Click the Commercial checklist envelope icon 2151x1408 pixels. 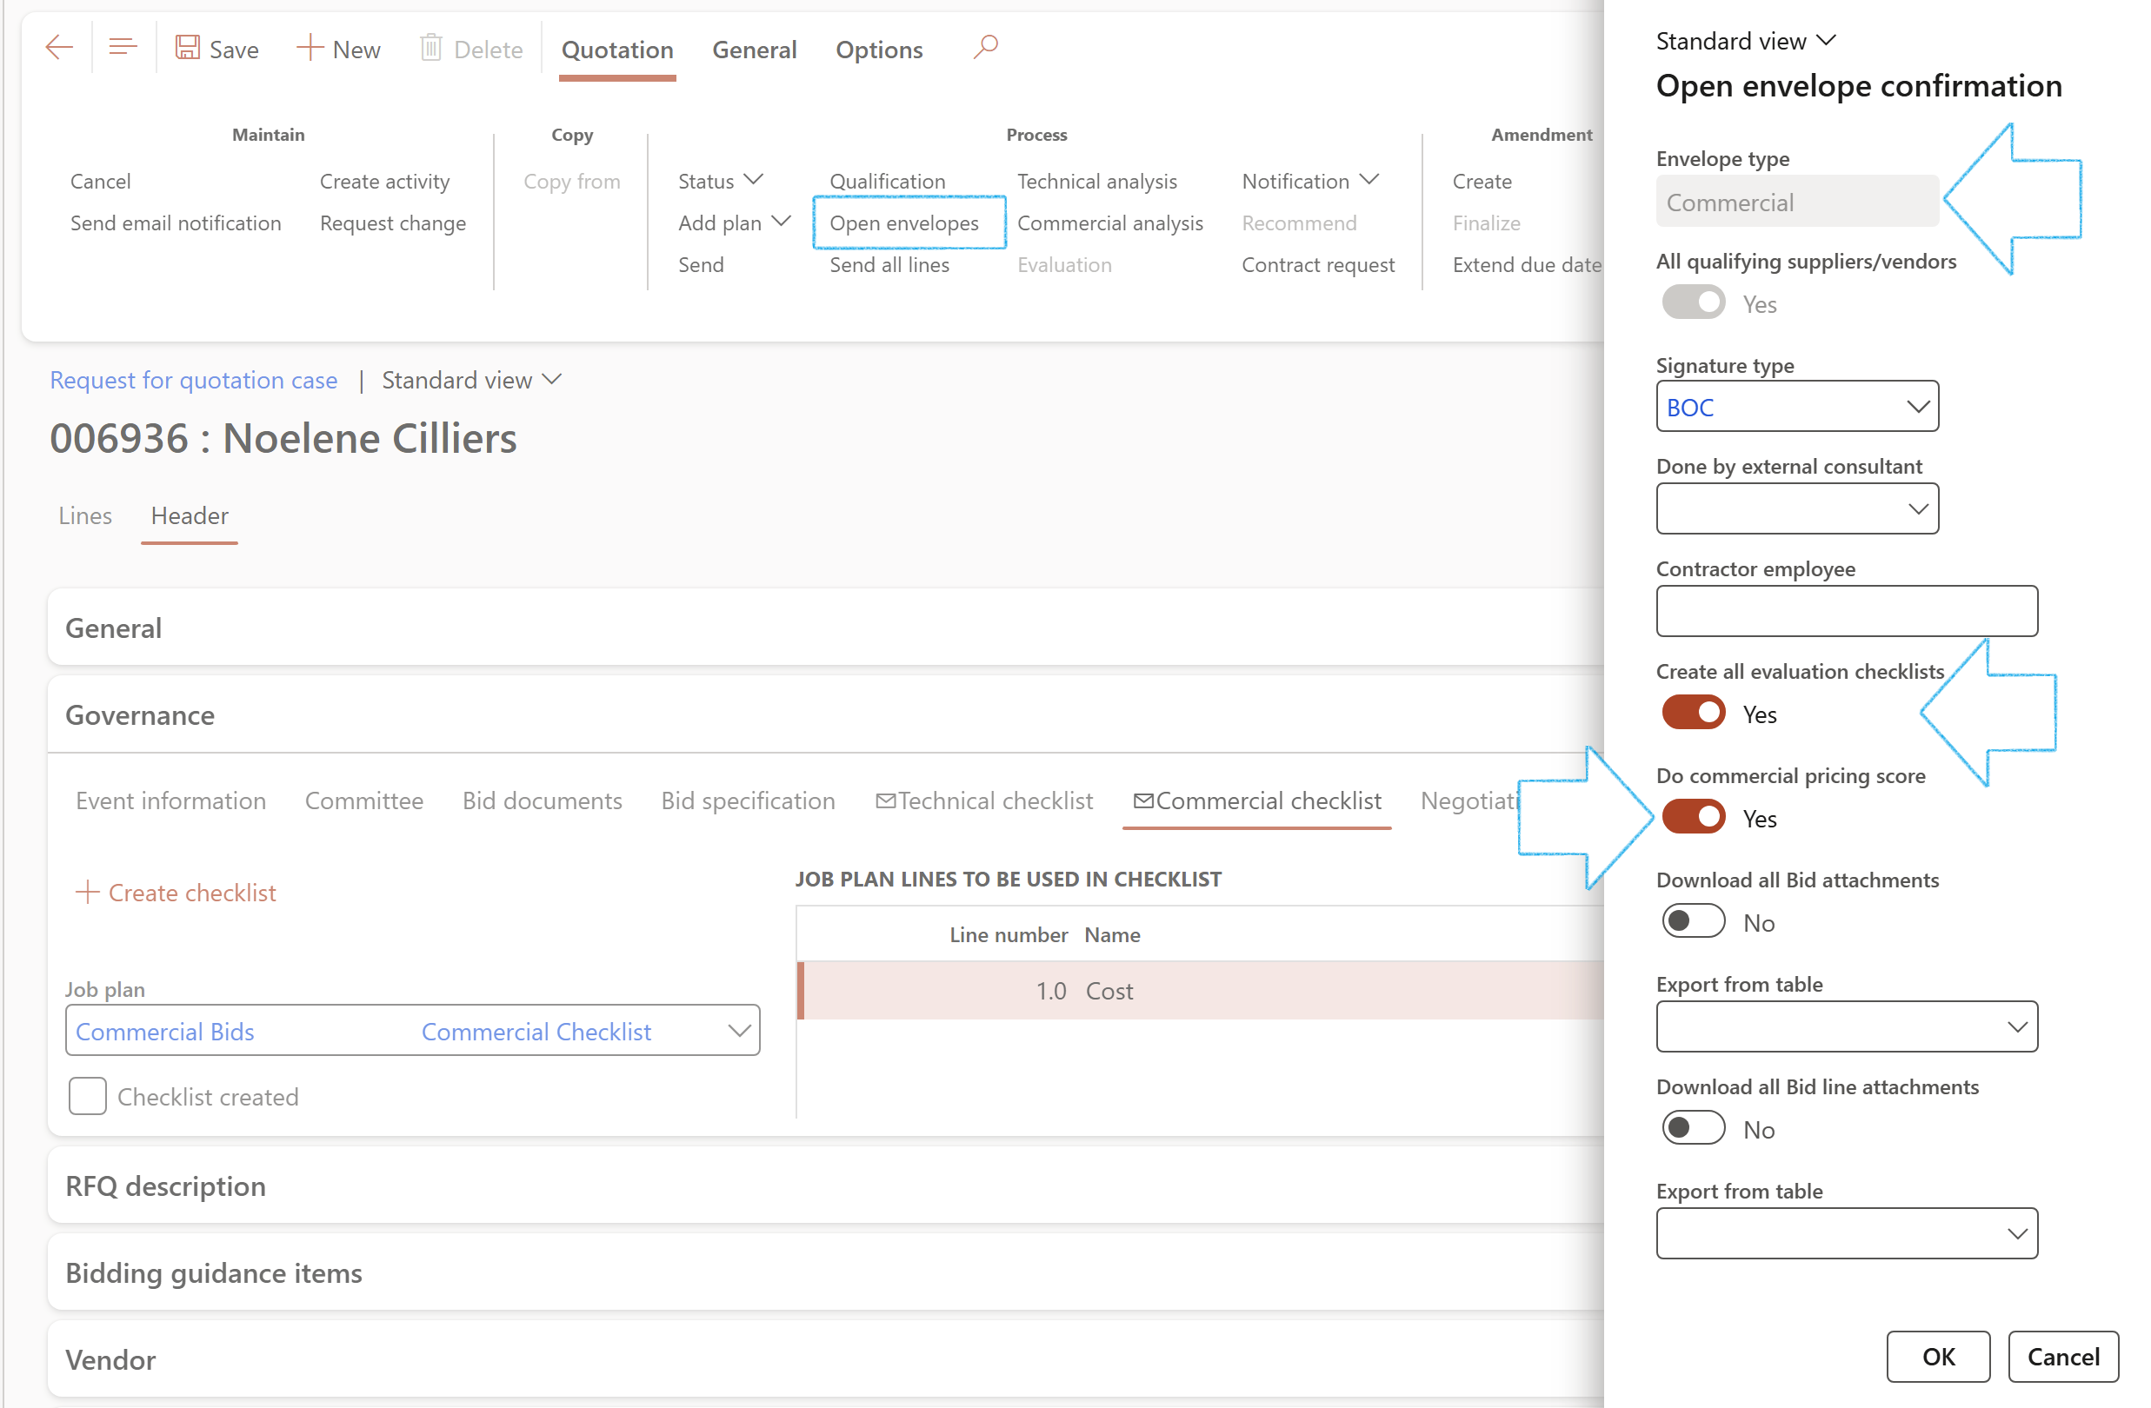(x=1142, y=800)
